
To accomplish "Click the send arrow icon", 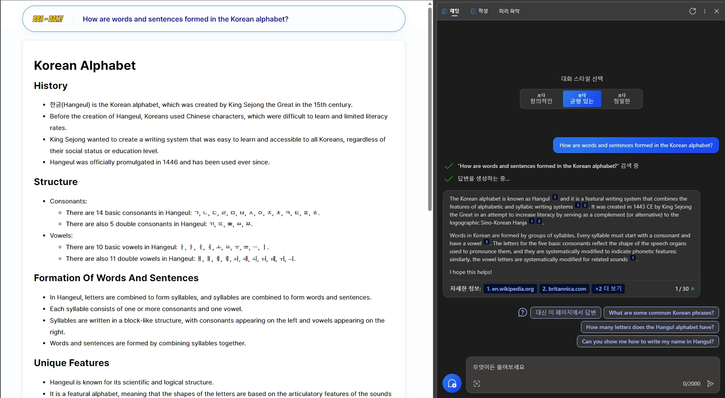I will point(711,384).
